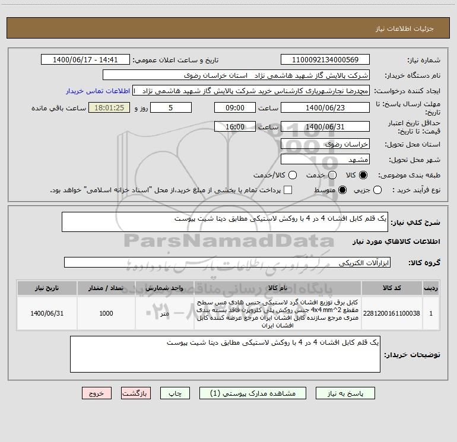Screen dimensions: 457x442
Task: Select the جزیی purchase type radio
Action: pyautogui.click(x=377, y=190)
